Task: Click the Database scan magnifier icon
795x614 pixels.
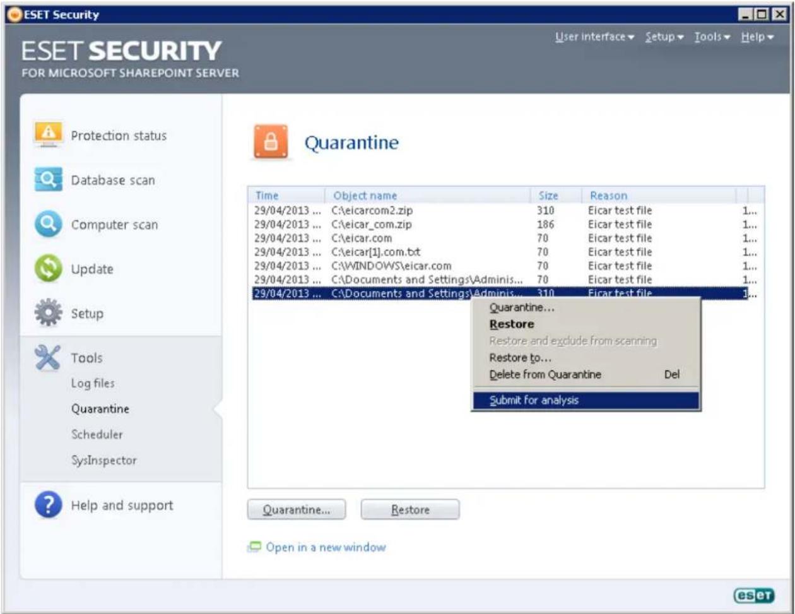Action: 47,179
